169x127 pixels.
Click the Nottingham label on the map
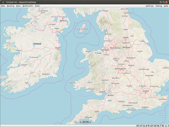click(131, 58)
